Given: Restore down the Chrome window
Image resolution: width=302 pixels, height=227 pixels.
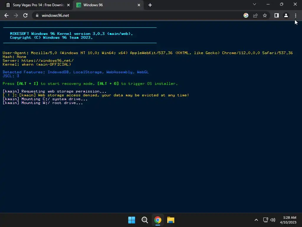Looking at the screenshot, I should 282,4.
